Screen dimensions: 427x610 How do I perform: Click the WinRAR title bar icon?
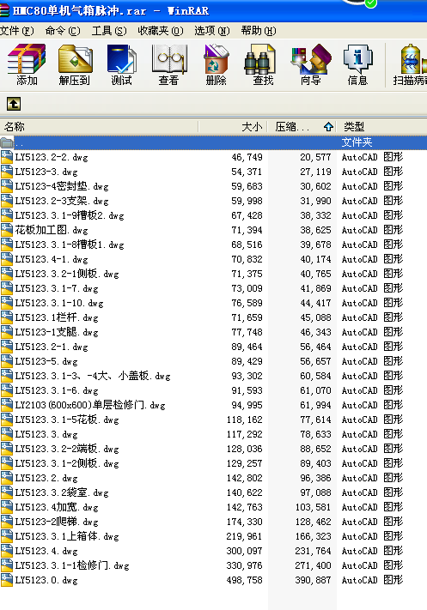tap(4, 10)
